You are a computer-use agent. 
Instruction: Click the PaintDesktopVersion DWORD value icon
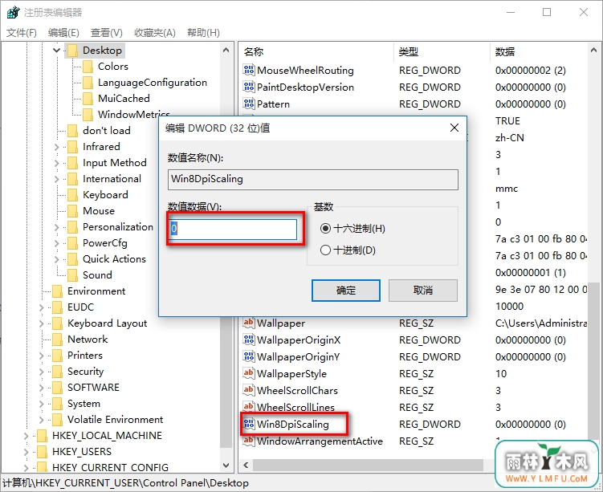click(x=249, y=87)
